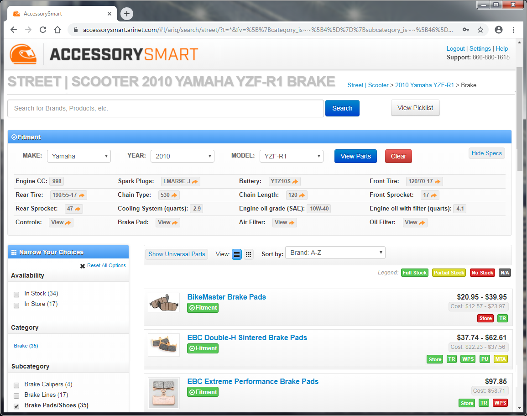View Controls parts for this model

[x=61, y=222]
